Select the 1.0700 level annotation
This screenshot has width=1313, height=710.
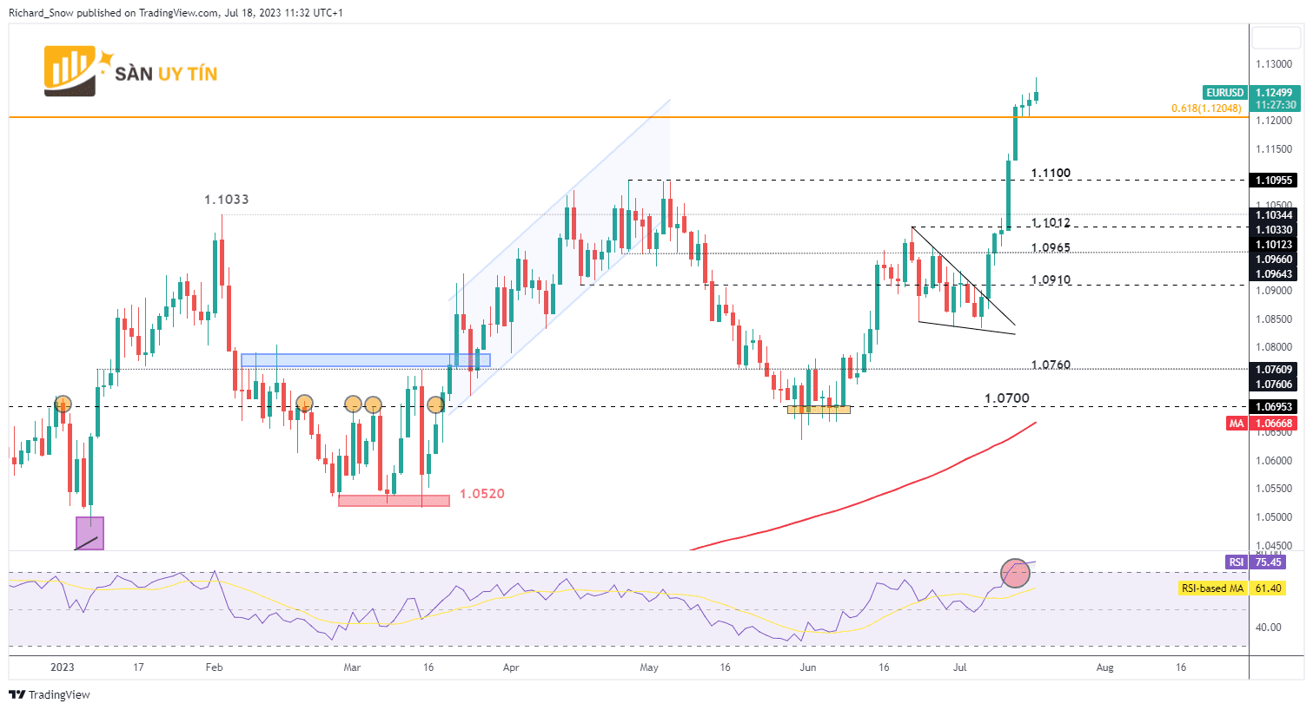coord(1006,398)
